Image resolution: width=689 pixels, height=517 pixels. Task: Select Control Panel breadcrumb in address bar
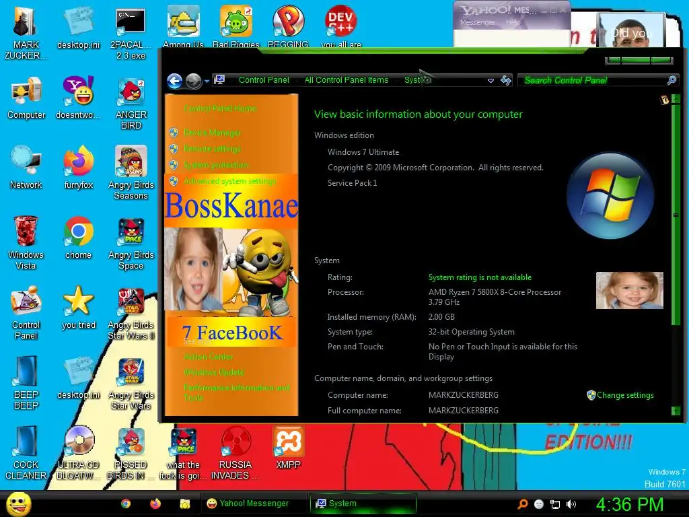point(264,80)
